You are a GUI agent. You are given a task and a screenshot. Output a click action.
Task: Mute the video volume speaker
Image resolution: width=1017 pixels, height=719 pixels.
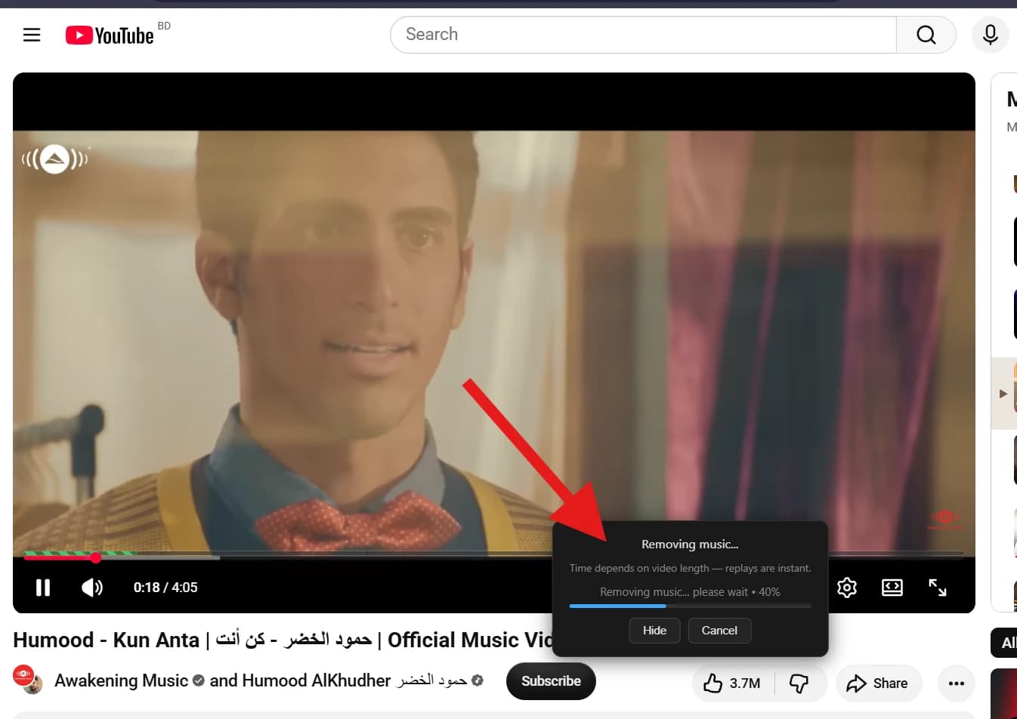click(91, 588)
